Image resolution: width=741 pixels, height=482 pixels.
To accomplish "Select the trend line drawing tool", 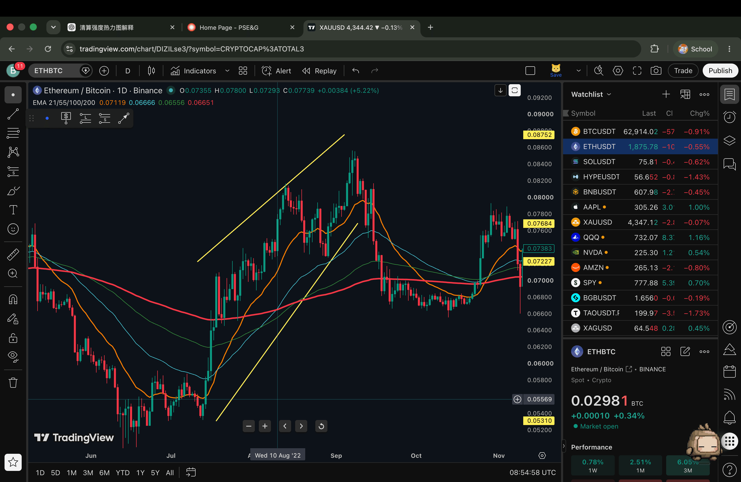I will point(13,114).
